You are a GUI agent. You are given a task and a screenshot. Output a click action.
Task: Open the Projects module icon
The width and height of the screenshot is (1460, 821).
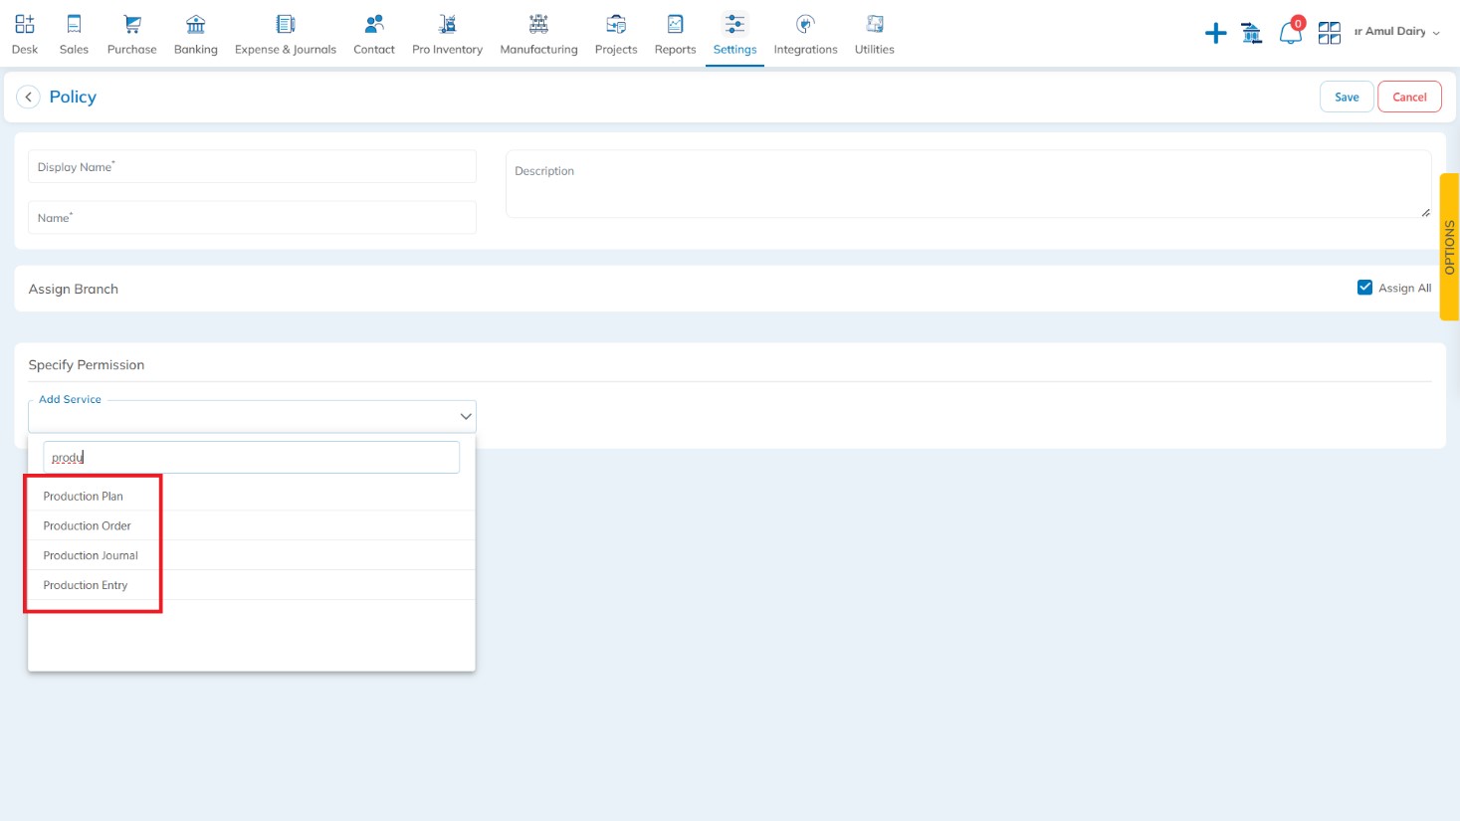pos(616,24)
